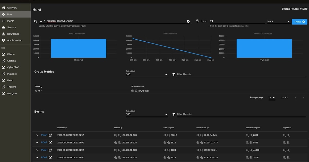Click the funnel icon beside Group Metrics Filter Results
309x162 pixels.
(x=174, y=74)
